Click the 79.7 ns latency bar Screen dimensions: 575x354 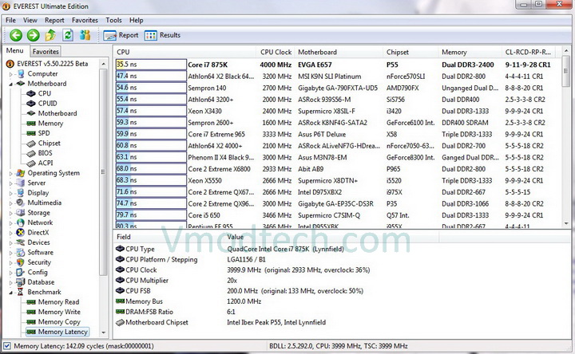tap(151, 215)
